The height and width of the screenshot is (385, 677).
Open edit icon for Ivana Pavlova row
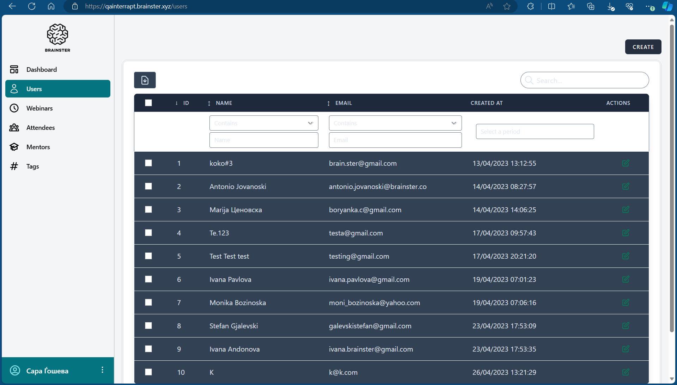[x=626, y=279]
